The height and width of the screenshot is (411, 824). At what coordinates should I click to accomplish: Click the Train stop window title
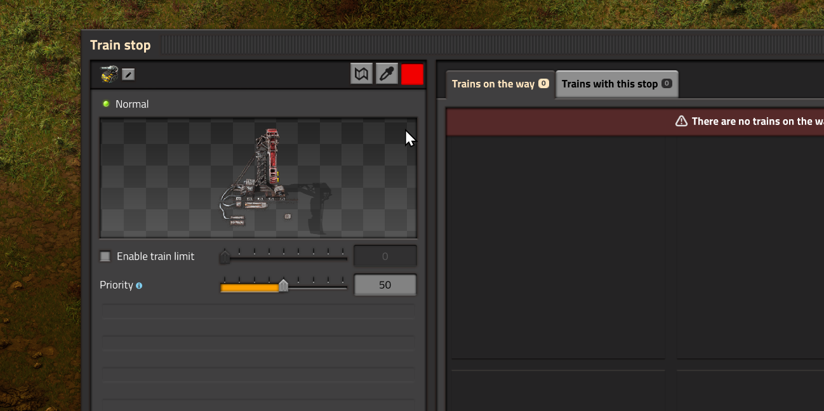coord(121,45)
